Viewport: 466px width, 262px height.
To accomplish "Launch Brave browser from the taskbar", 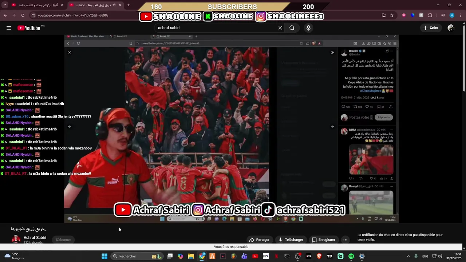I will tap(319, 256).
